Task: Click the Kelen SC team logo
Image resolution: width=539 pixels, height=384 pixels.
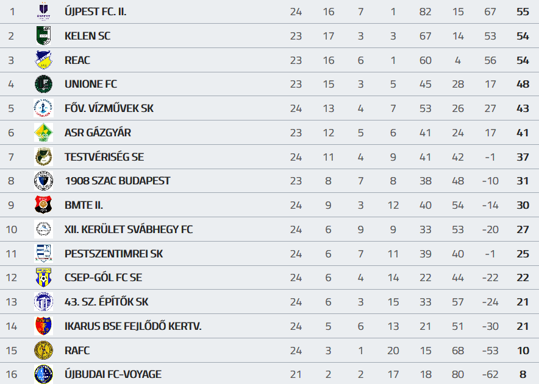Action: coord(43,36)
